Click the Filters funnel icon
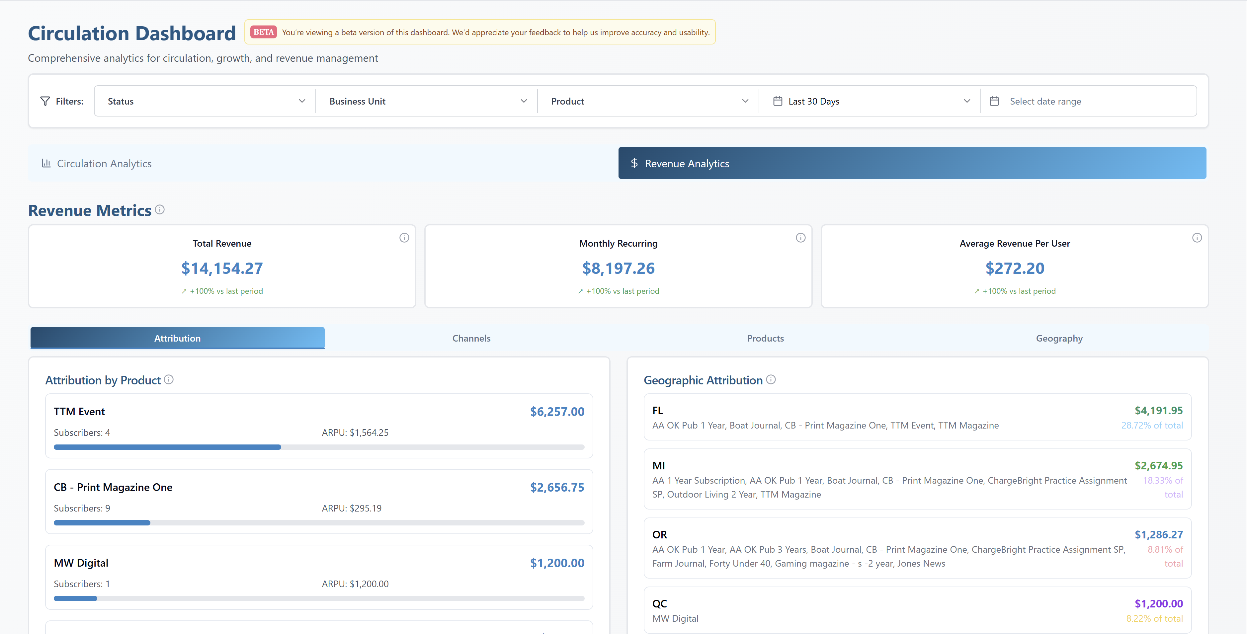The width and height of the screenshot is (1247, 634). coord(45,101)
